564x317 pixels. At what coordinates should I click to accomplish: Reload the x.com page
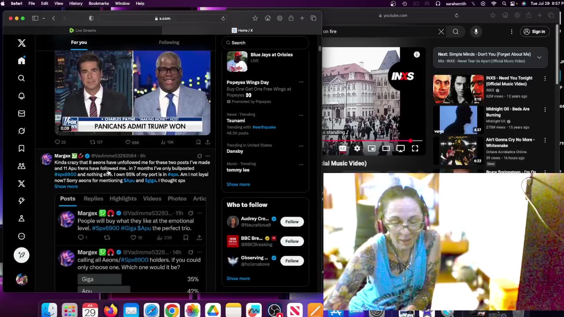point(223,18)
